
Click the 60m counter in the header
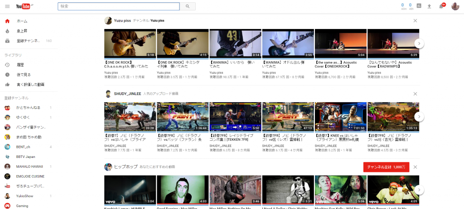[404, 6]
